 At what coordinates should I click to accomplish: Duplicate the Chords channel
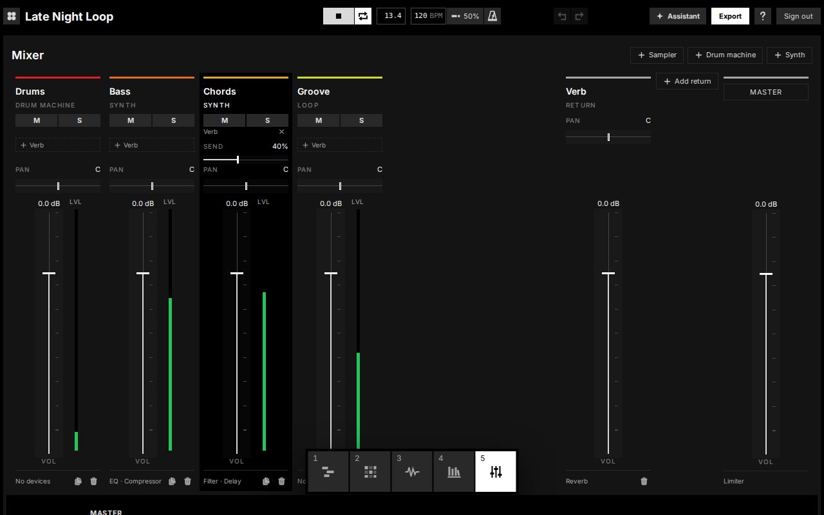pyautogui.click(x=266, y=481)
